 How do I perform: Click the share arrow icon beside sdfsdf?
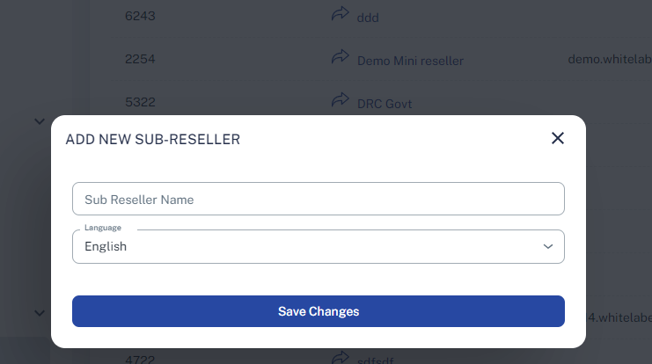[340, 358]
